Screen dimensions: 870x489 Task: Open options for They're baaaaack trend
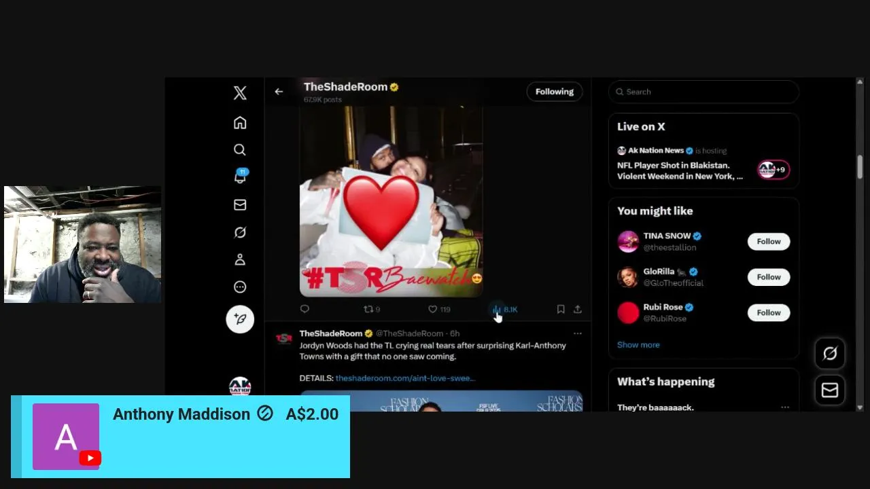785,407
